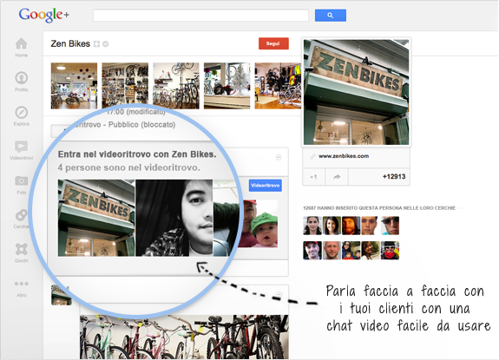Click the +1 button under profile photo
Screen dimensions: 499x360
[x=314, y=177]
